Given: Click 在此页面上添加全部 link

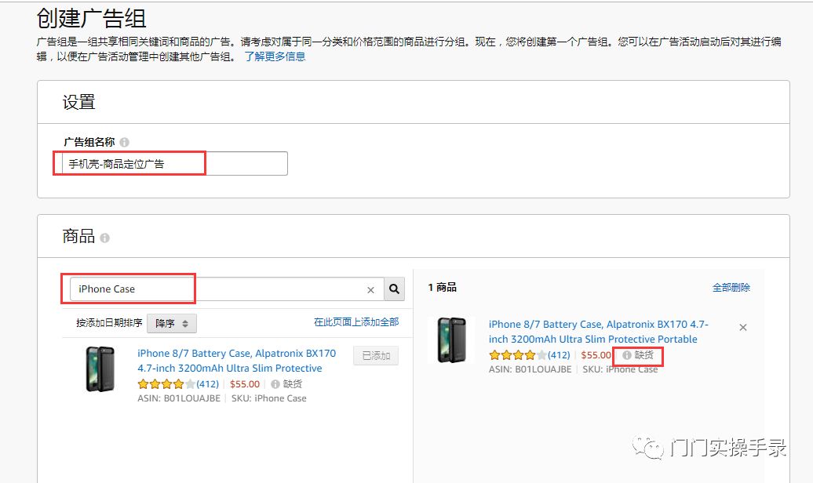Looking at the screenshot, I should point(356,322).
